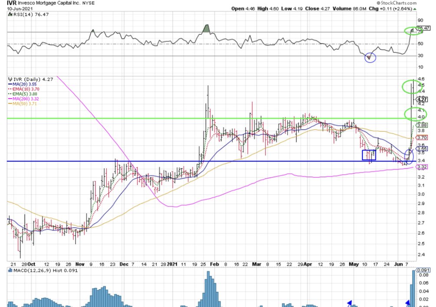Image resolution: width=436 pixels, height=307 pixels.
Task: Click the 10 level on RSI axis
Action: click(420, 67)
